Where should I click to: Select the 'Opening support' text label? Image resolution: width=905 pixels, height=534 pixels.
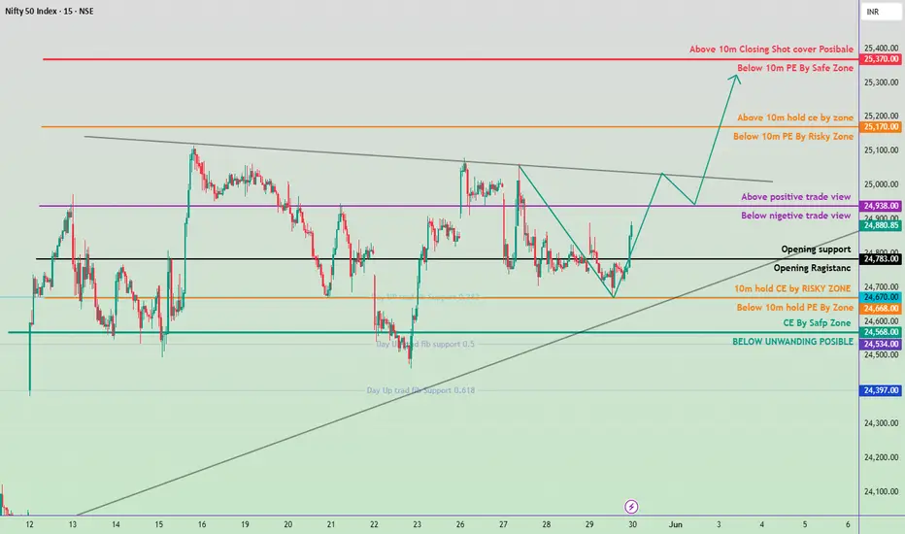(816, 249)
